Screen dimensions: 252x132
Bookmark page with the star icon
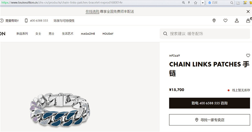click(x=195, y=3)
